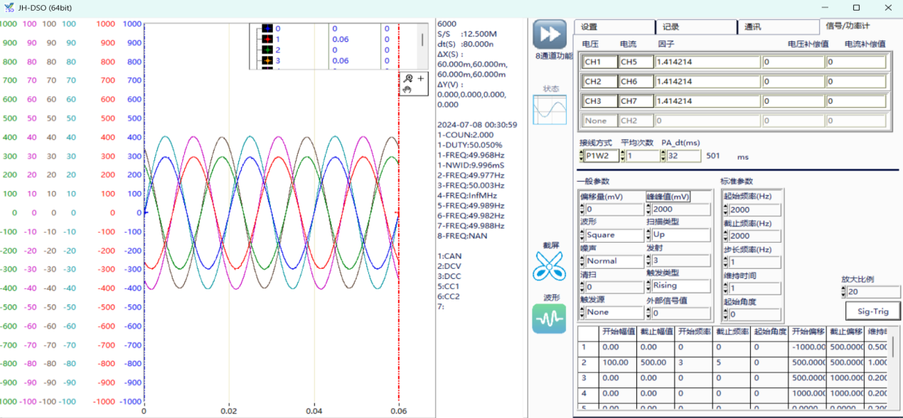
Task: Click the red cursor 1 legend icon
Action: point(267,40)
